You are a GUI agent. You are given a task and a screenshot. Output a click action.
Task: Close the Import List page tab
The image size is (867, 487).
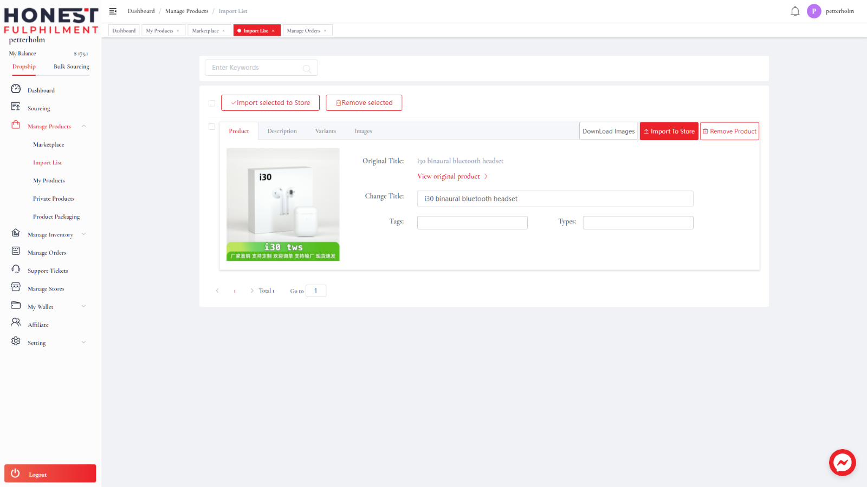pos(273,31)
